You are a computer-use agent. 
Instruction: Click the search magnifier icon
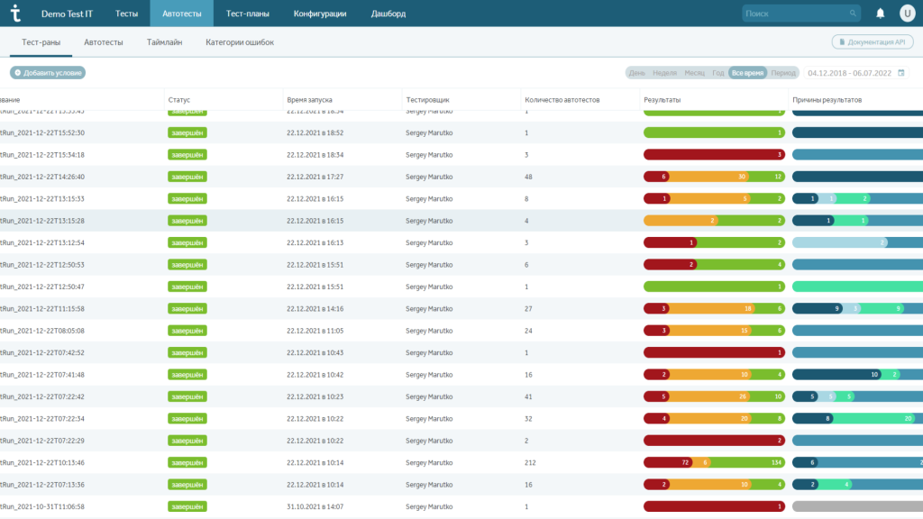pyautogui.click(x=853, y=14)
